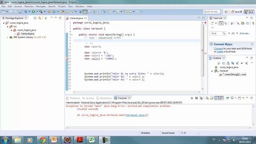
Task: Click the New Task icon in Task List
Action: 212,23
